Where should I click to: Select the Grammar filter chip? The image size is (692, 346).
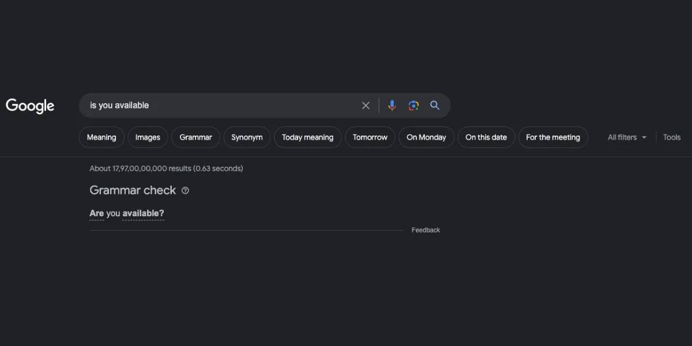click(x=195, y=137)
